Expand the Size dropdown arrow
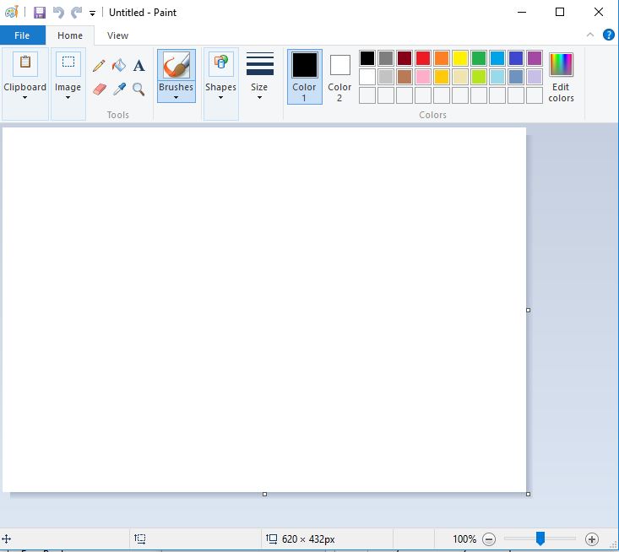619x552 pixels. [259, 97]
